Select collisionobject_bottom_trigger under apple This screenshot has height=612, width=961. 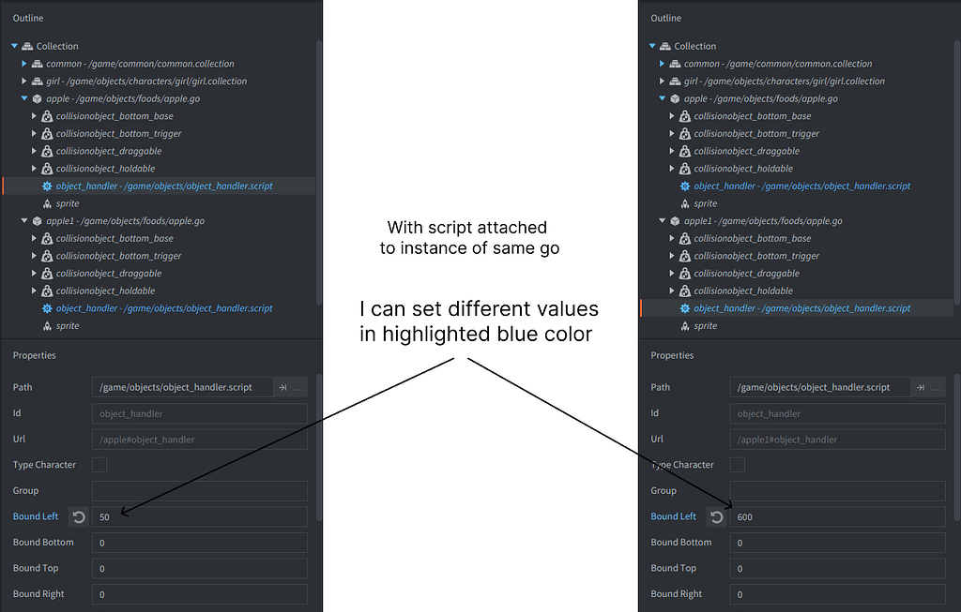point(48,133)
